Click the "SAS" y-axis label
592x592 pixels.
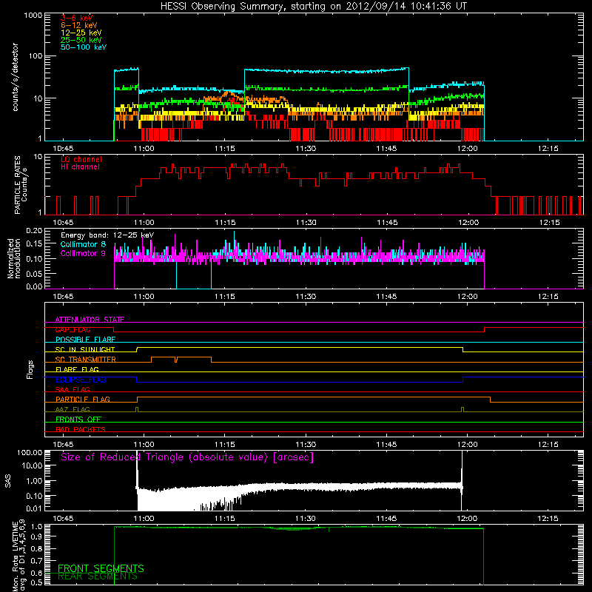pos(8,481)
